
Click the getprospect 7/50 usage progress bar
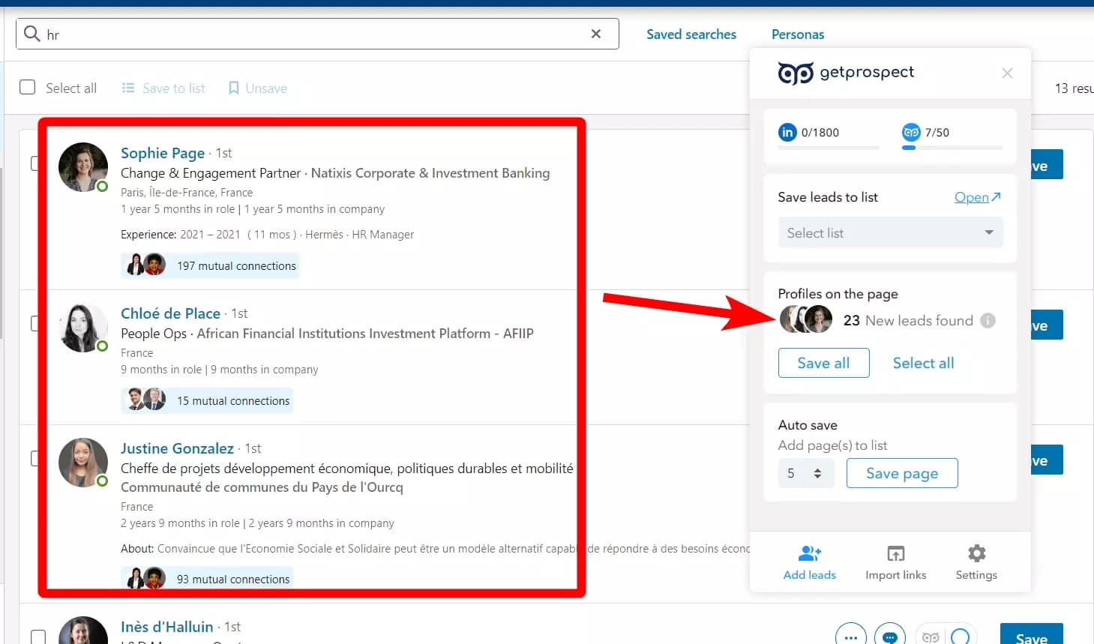[951, 148]
